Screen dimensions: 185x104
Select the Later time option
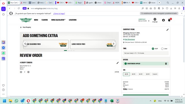162,49
